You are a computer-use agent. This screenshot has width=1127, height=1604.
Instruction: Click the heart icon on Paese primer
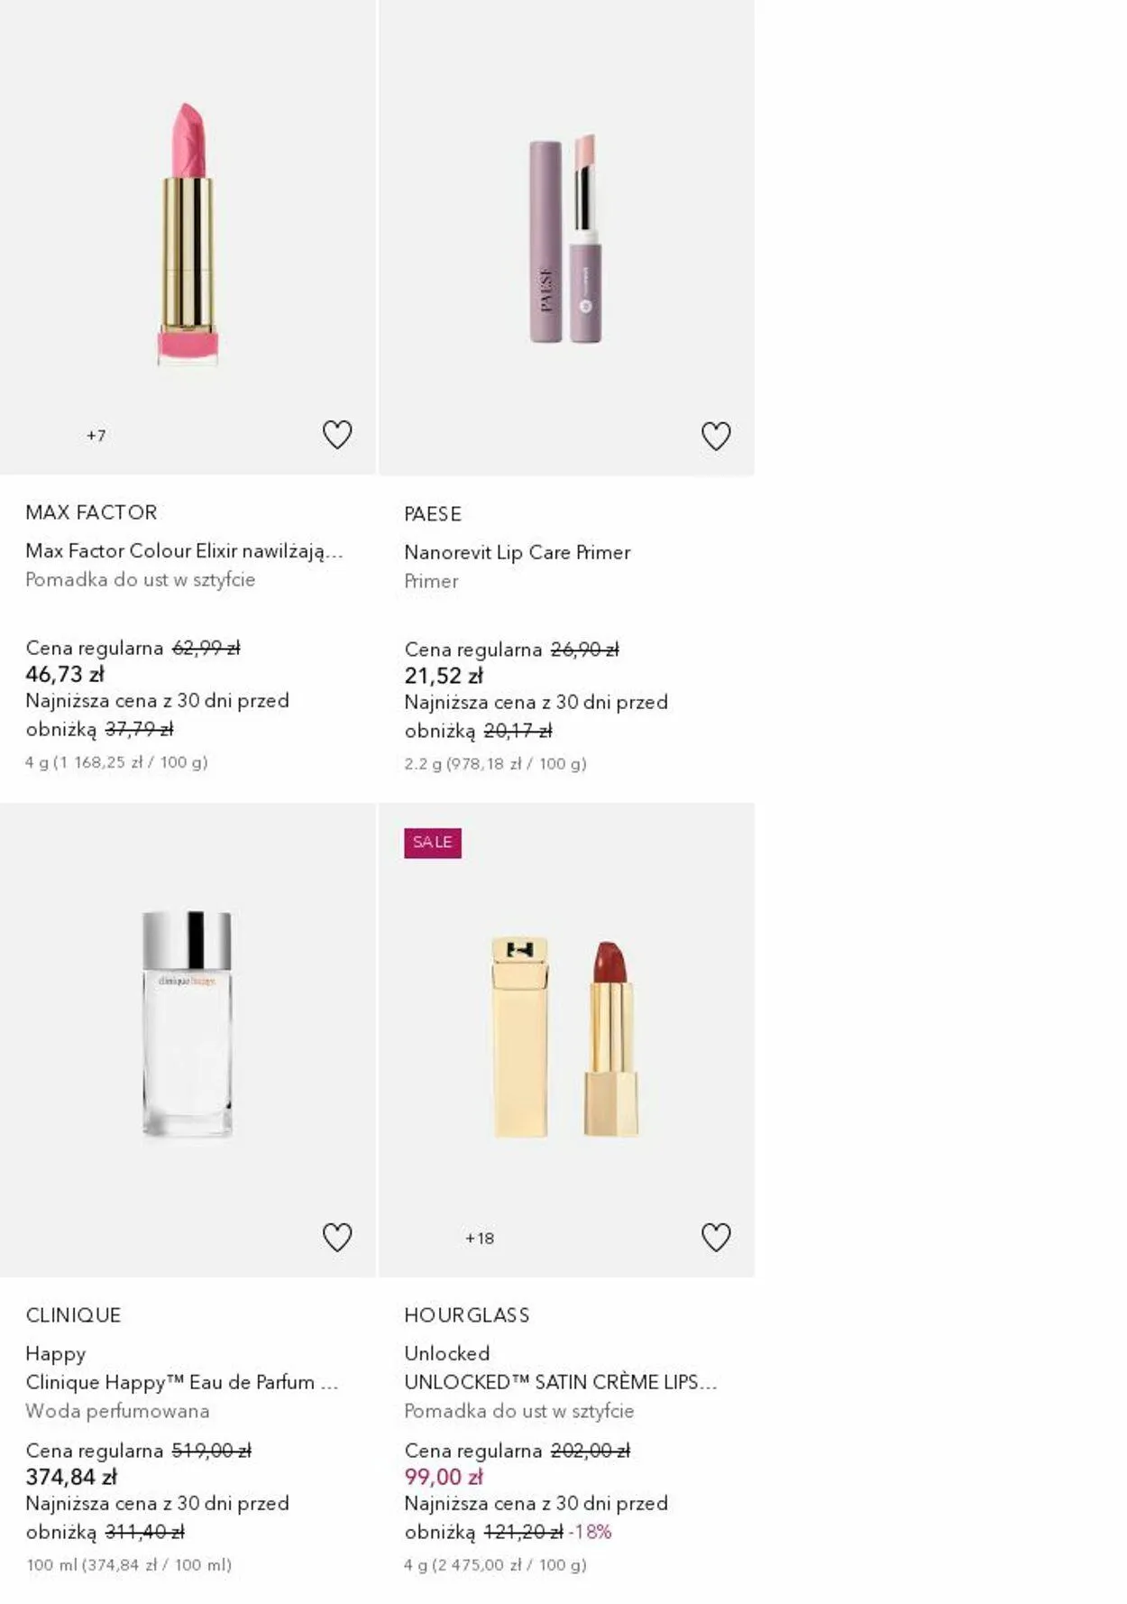coord(716,436)
